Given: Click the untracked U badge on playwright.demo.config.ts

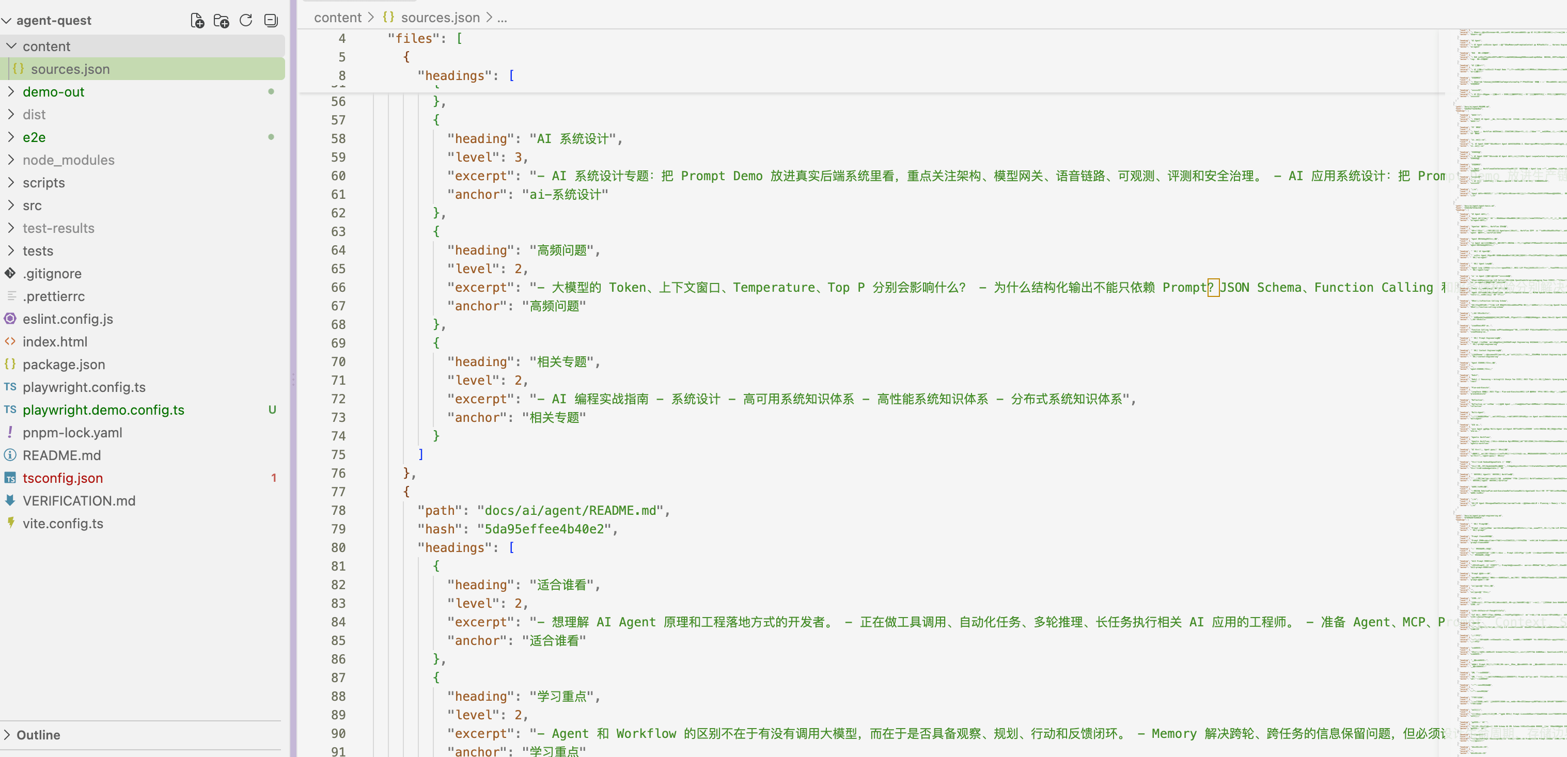Looking at the screenshot, I should pyautogui.click(x=272, y=409).
